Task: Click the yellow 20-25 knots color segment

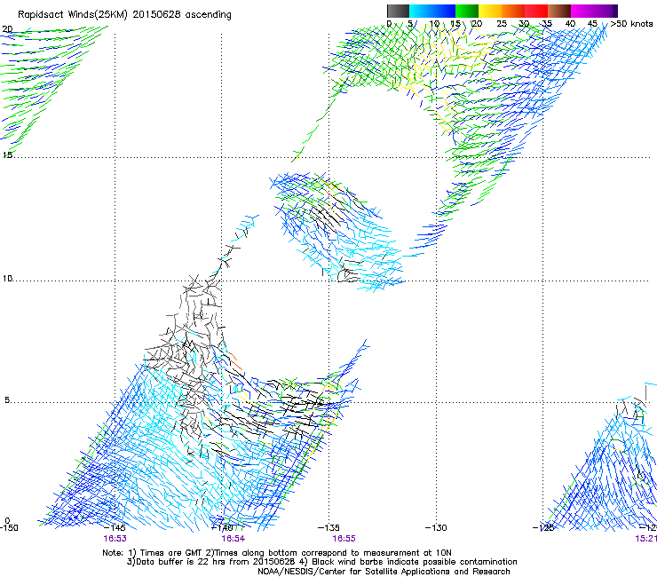Action: tap(490, 11)
